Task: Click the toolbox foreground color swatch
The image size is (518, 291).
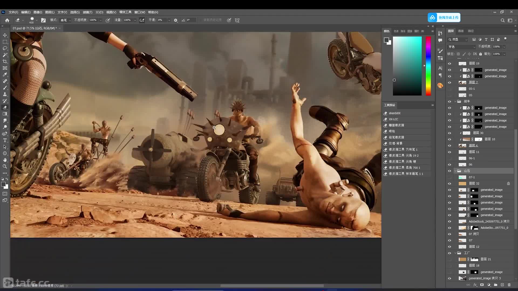Action: pyautogui.click(x=3, y=184)
